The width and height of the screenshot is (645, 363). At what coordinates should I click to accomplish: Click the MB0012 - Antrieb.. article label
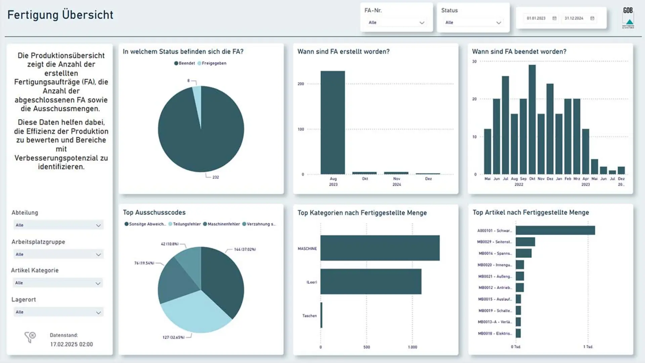click(495, 288)
